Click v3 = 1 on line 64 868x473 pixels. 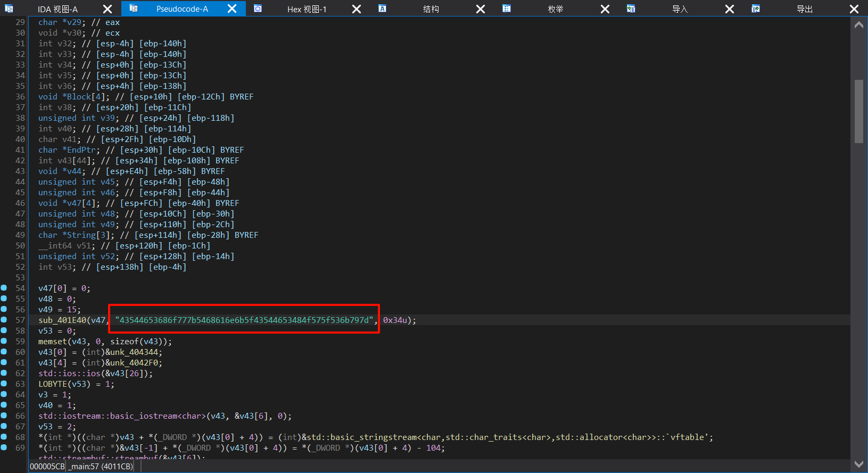click(55, 395)
